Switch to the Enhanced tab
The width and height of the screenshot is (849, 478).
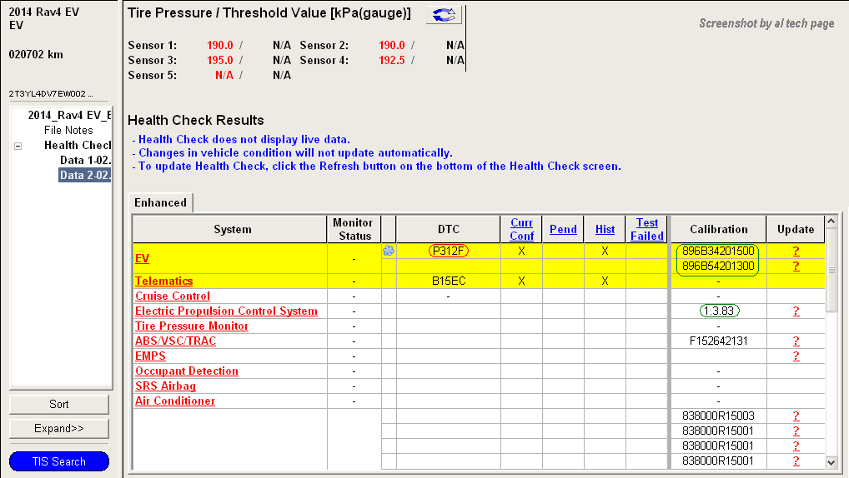point(161,202)
